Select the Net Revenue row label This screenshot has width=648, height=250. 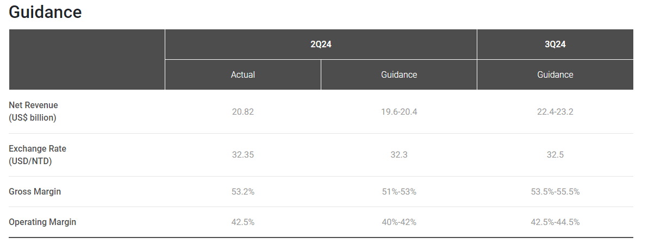tap(34, 111)
